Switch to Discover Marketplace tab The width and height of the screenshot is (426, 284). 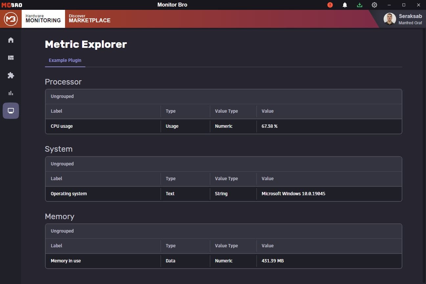click(90, 19)
